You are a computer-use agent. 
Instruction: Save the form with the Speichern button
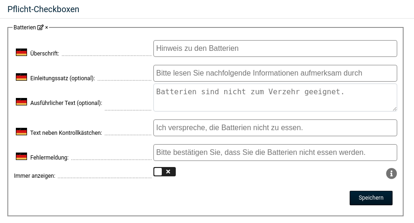371,198
